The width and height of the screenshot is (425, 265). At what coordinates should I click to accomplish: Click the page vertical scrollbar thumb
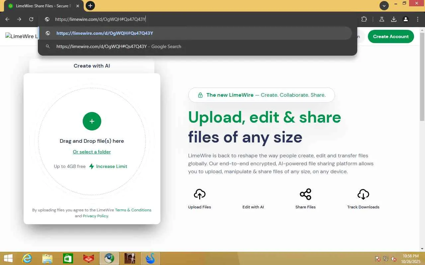[422, 77]
